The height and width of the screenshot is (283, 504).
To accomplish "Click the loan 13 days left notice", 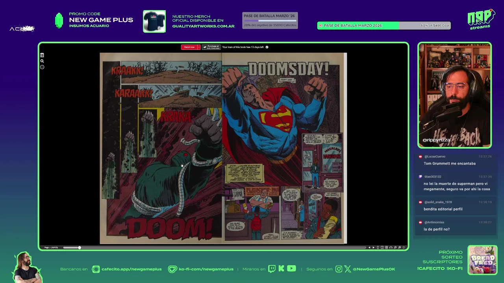I will pyautogui.click(x=243, y=47).
